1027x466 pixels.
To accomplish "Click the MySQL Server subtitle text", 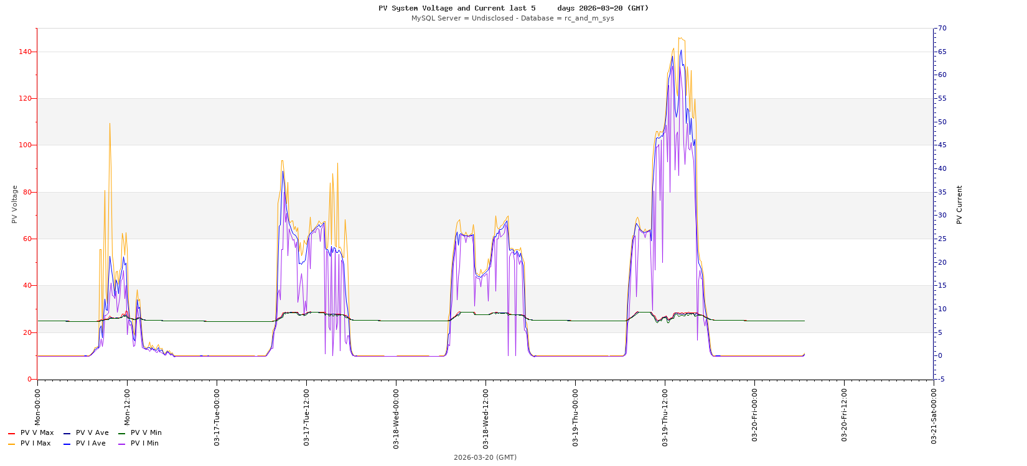I will tap(512, 18).
